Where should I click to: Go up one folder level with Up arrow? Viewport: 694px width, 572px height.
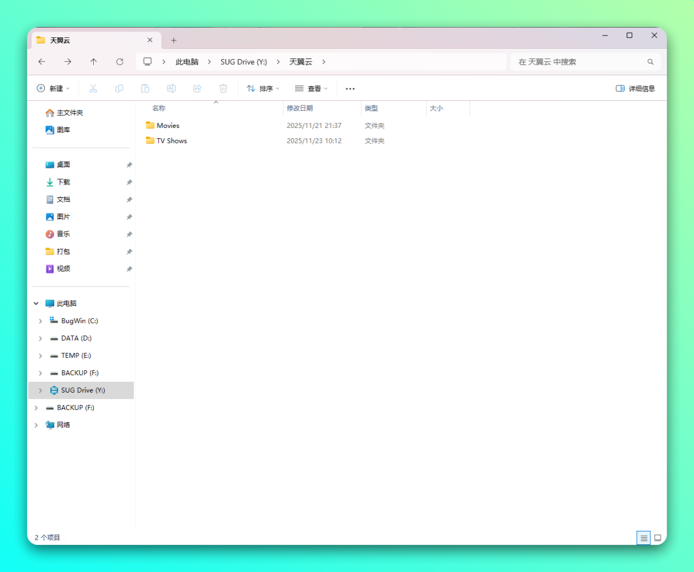(x=94, y=62)
